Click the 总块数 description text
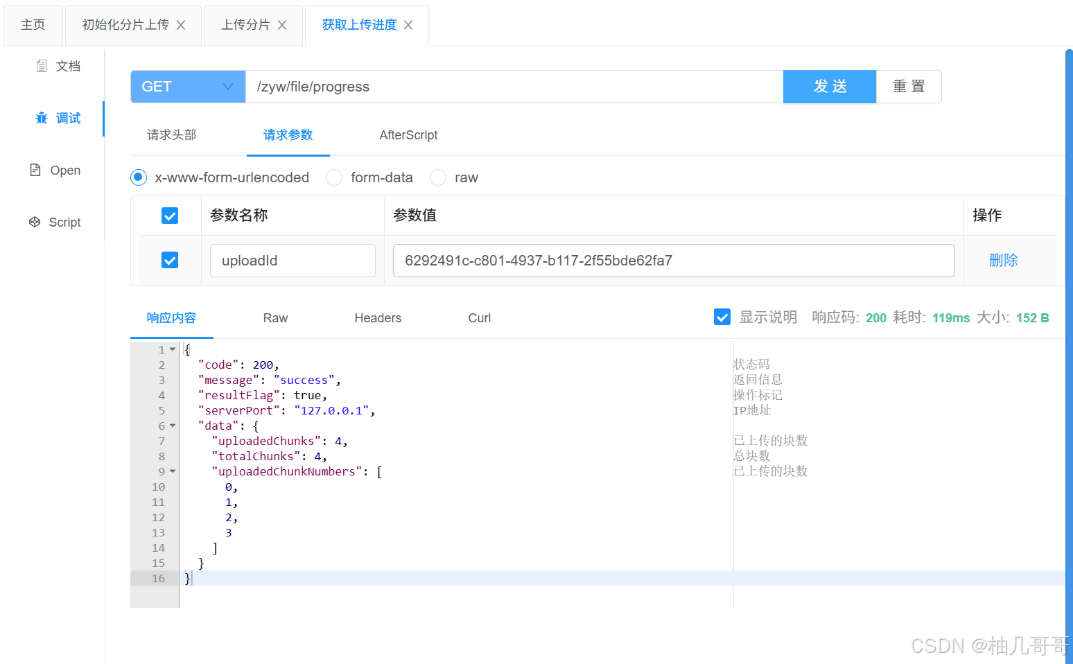 pos(751,455)
